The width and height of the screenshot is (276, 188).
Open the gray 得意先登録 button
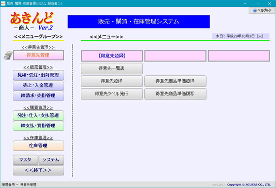tap(112, 81)
